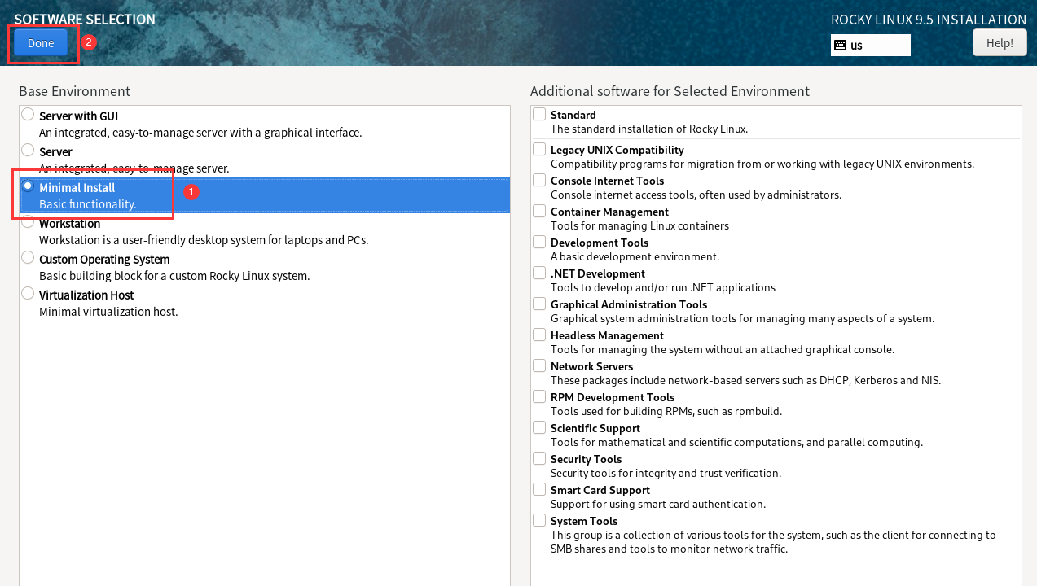This screenshot has width=1037, height=586.
Task: Click the "Base Environment" heading
Action: 74,91
